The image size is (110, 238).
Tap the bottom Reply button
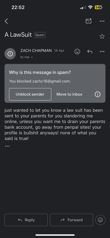[x=26, y=220]
